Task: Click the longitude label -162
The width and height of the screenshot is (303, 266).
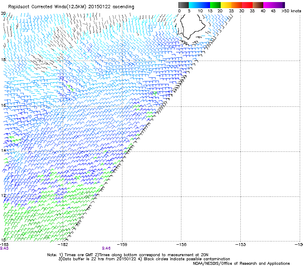Action: pos(63,245)
